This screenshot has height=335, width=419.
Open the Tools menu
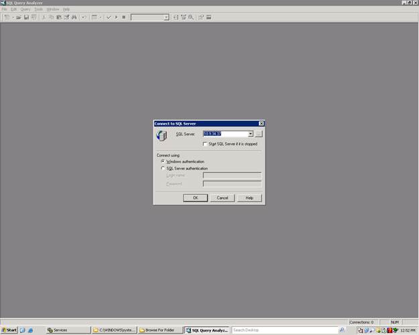point(38,9)
